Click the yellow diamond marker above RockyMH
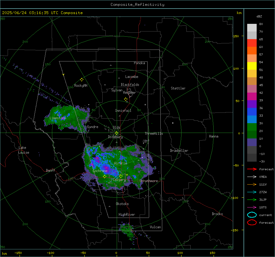This screenshot has width=275, height=257. coord(82,80)
